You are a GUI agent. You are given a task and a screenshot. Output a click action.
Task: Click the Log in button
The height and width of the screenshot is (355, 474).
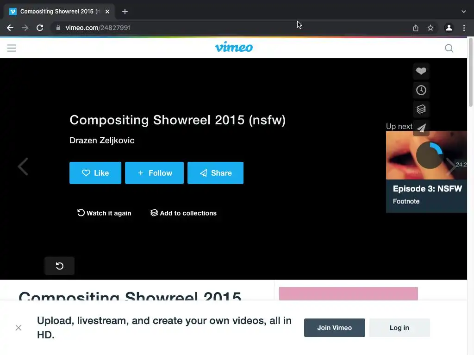pos(399,328)
